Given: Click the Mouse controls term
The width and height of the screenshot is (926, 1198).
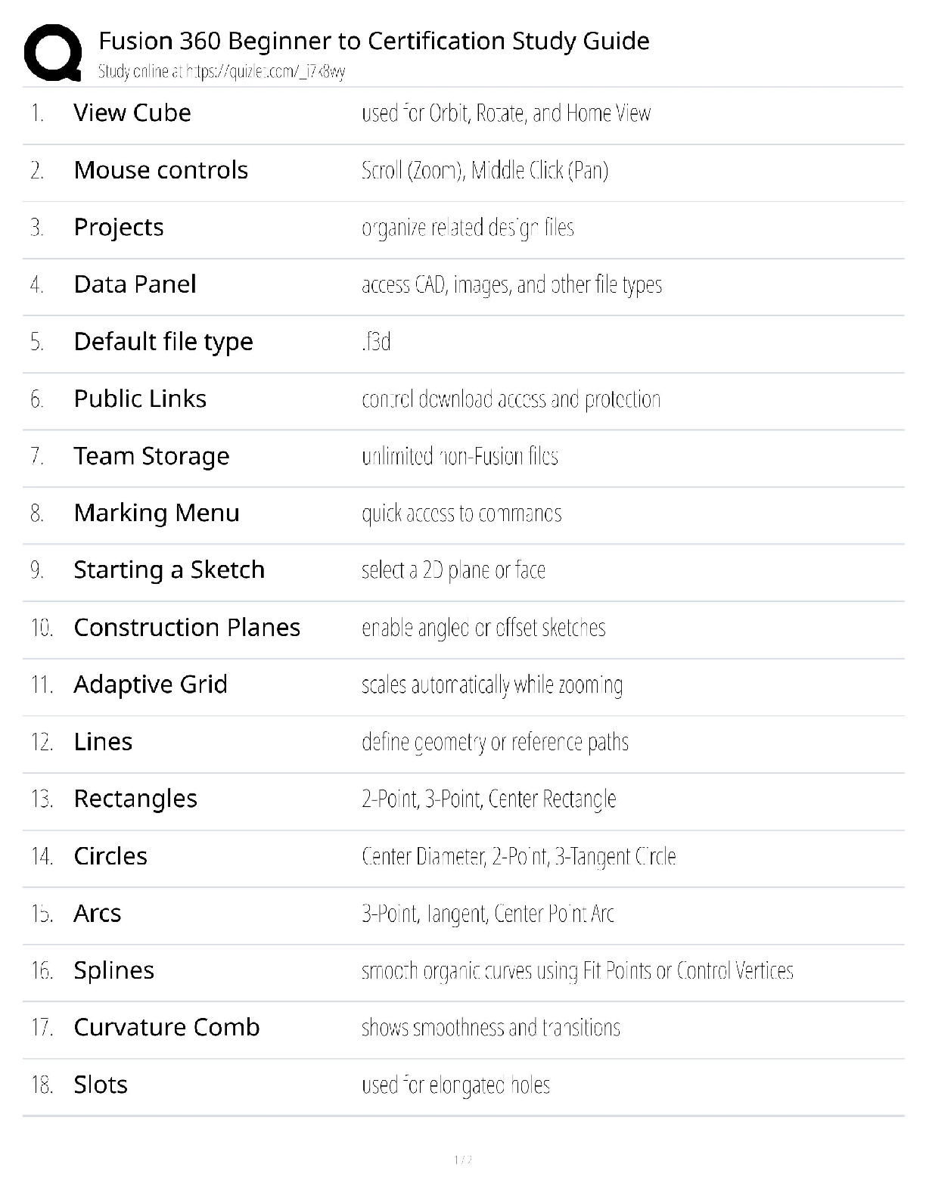Looking at the screenshot, I should [x=160, y=170].
